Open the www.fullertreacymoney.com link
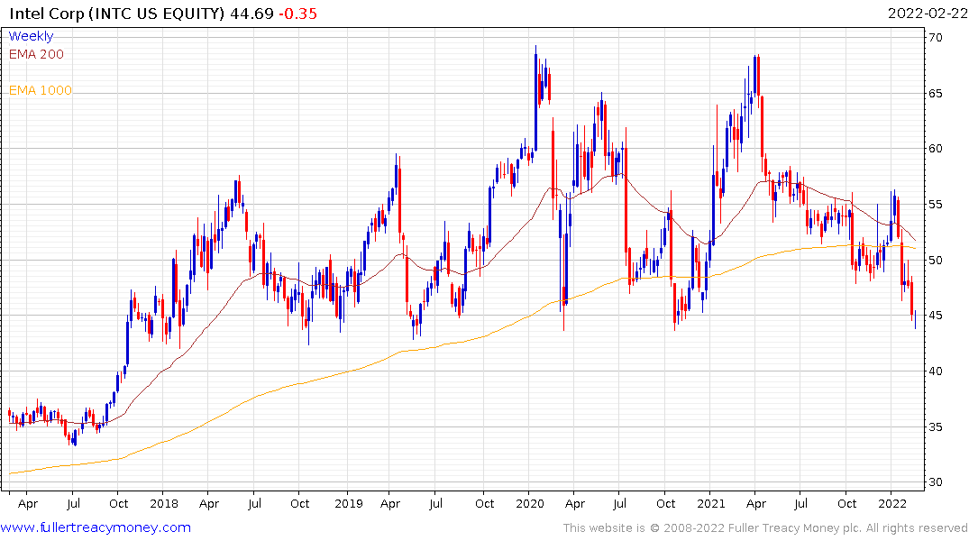This screenshot has height=541, width=969. (x=96, y=527)
